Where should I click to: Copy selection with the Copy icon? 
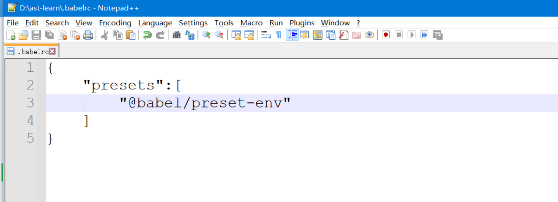pos(117,35)
